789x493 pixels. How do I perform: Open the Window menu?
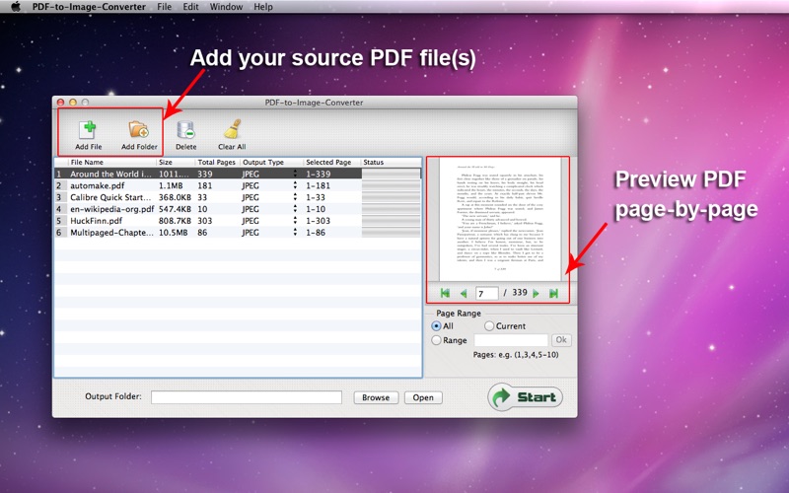(x=226, y=7)
